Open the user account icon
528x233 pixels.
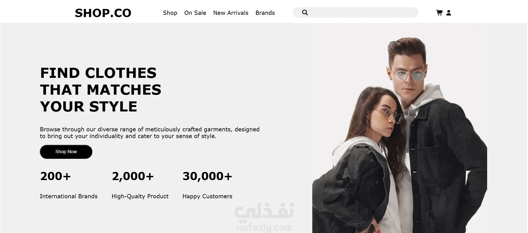[x=449, y=13]
